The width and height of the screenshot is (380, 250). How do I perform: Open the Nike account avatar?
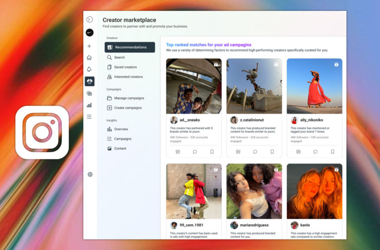click(90, 33)
